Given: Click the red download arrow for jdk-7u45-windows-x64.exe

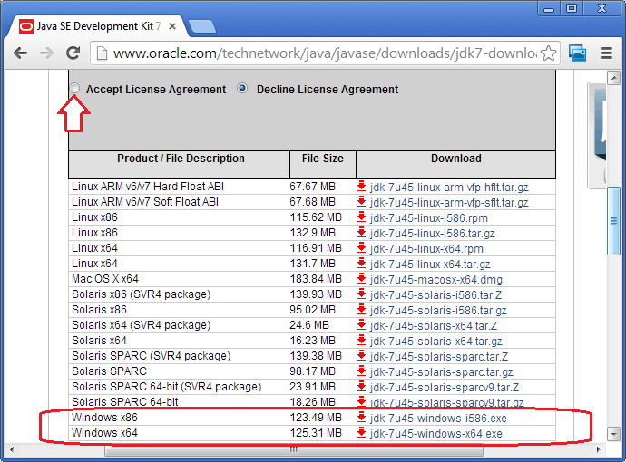Looking at the screenshot, I should [x=361, y=434].
